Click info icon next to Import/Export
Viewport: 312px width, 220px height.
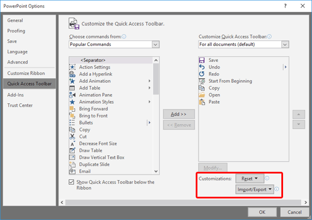(277, 189)
